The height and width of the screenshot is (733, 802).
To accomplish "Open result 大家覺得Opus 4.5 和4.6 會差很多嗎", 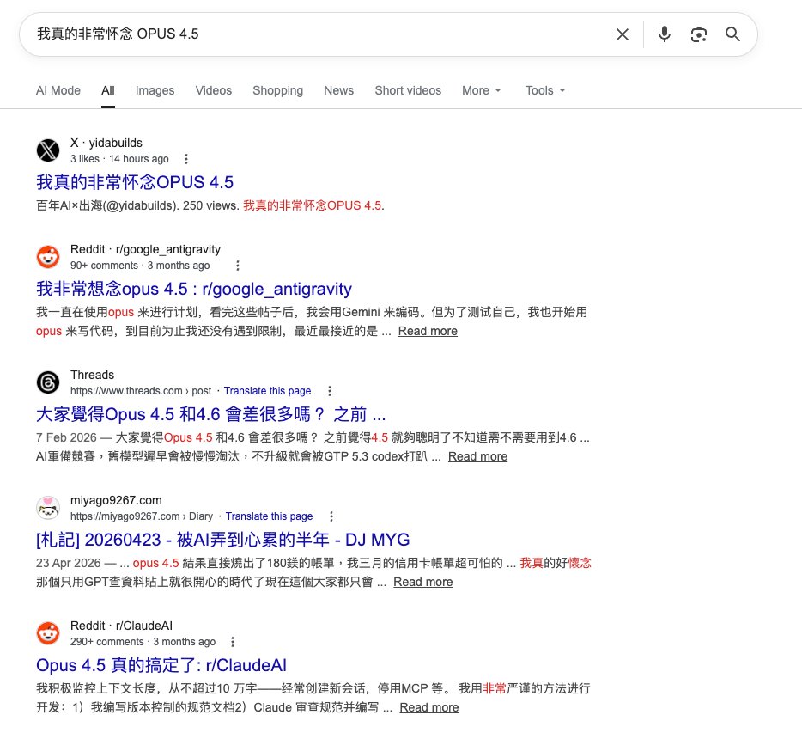I will pyautogui.click(x=210, y=414).
